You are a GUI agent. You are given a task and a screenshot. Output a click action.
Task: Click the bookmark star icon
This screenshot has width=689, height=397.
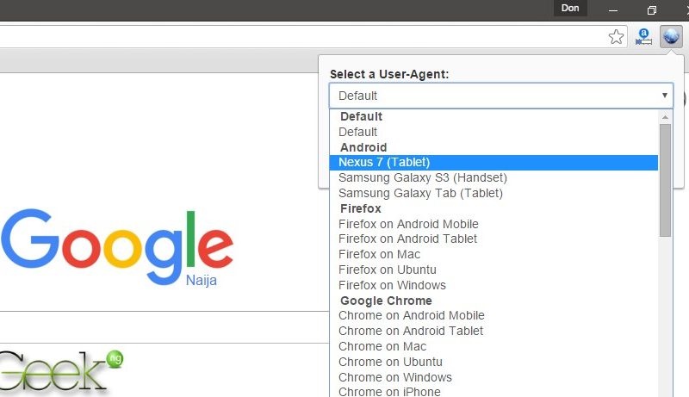tap(616, 37)
